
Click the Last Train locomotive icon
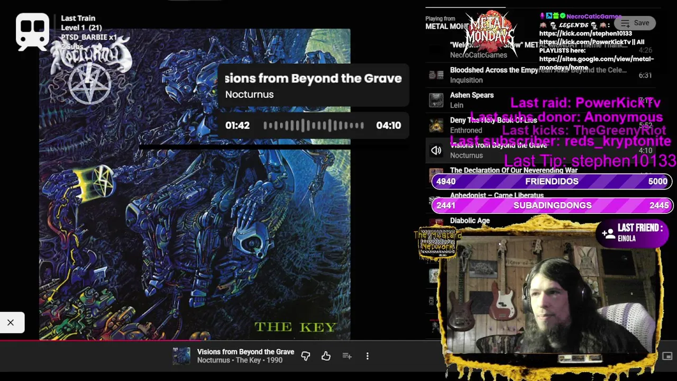(32, 32)
